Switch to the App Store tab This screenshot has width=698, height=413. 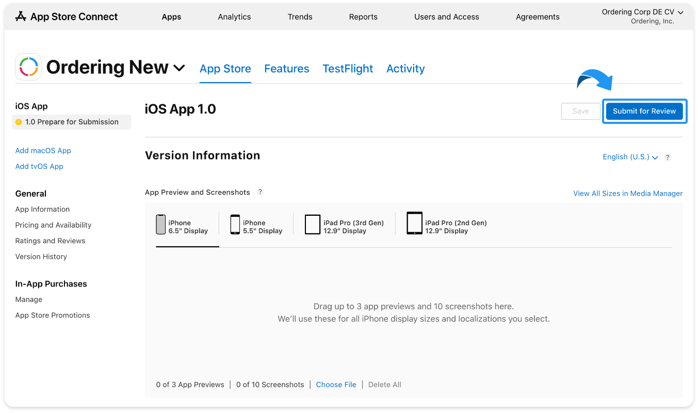point(225,69)
